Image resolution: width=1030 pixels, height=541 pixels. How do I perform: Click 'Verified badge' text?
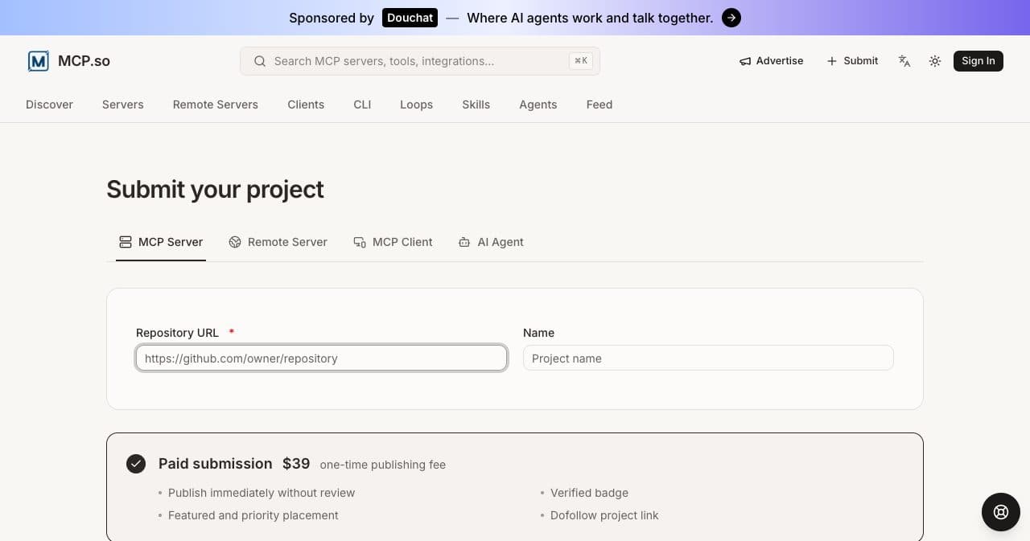(x=589, y=493)
